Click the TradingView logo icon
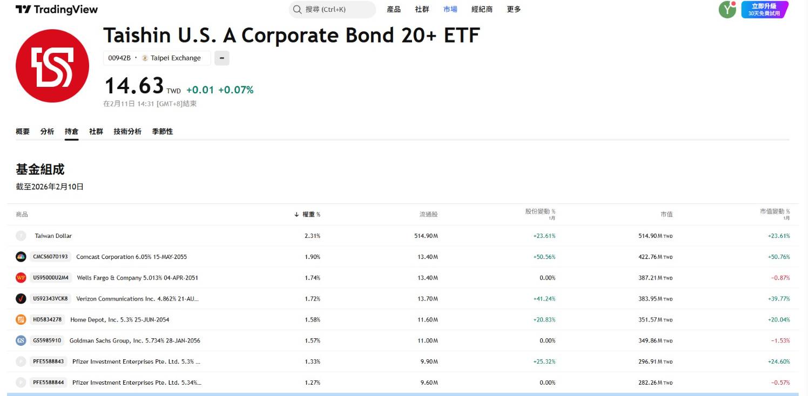 23,9
